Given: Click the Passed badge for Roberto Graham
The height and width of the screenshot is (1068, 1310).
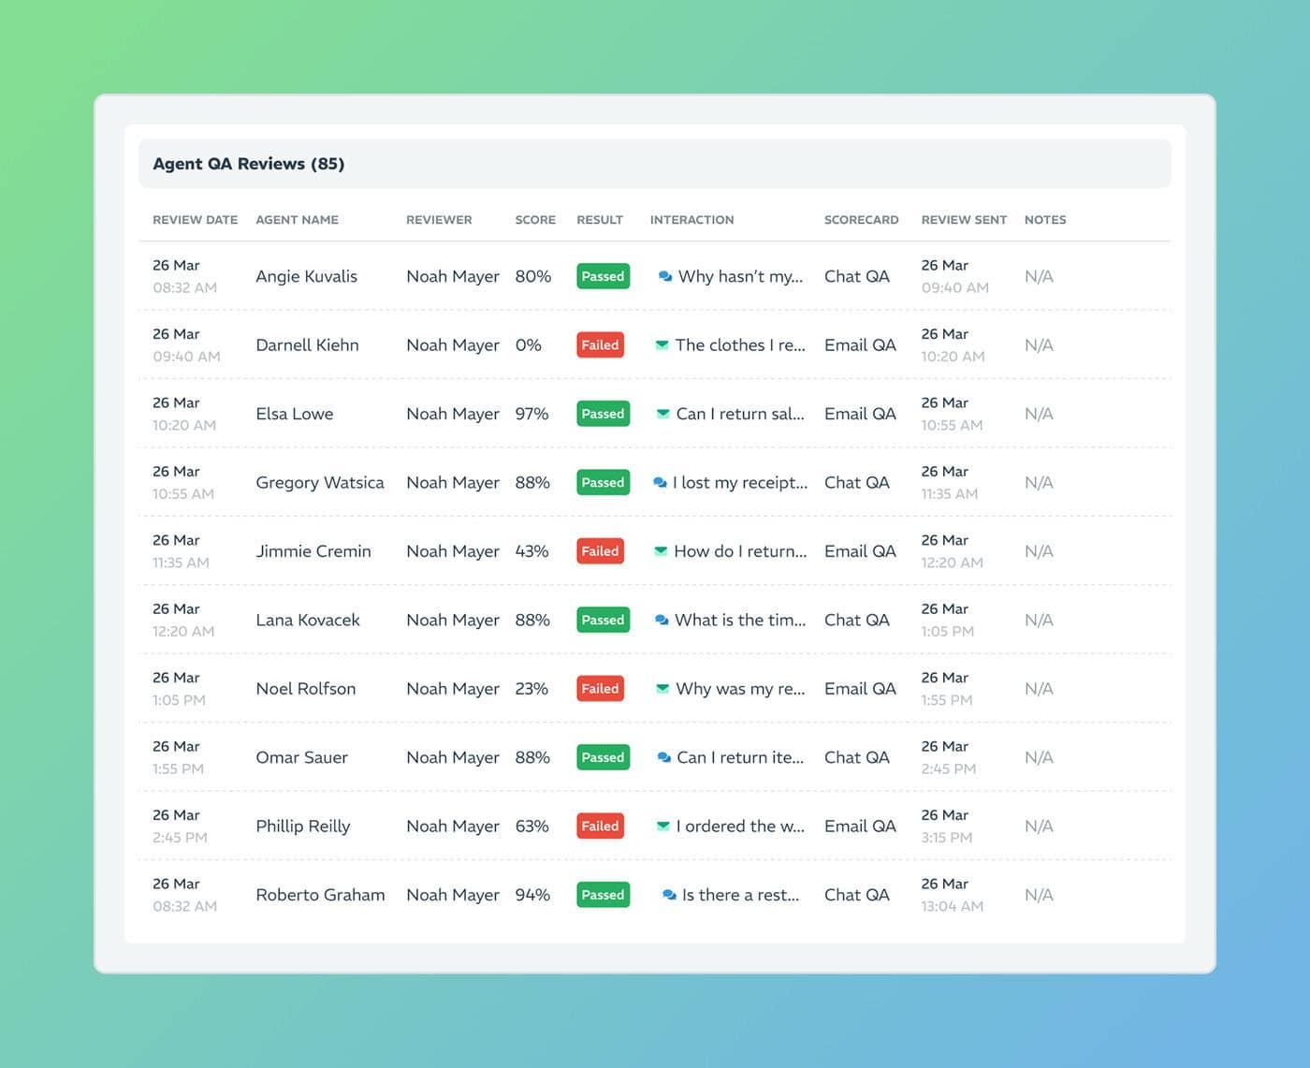Looking at the screenshot, I should [x=603, y=895].
